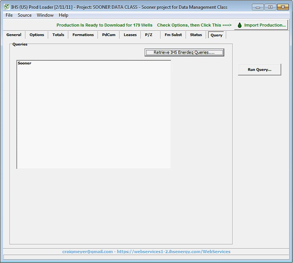
Task: Open the File menu
Action: (9, 15)
